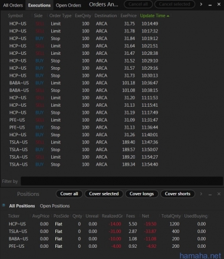Screen dimensions: 224x259
Task: Focus the Filter by input field
Action: (x=122, y=181)
